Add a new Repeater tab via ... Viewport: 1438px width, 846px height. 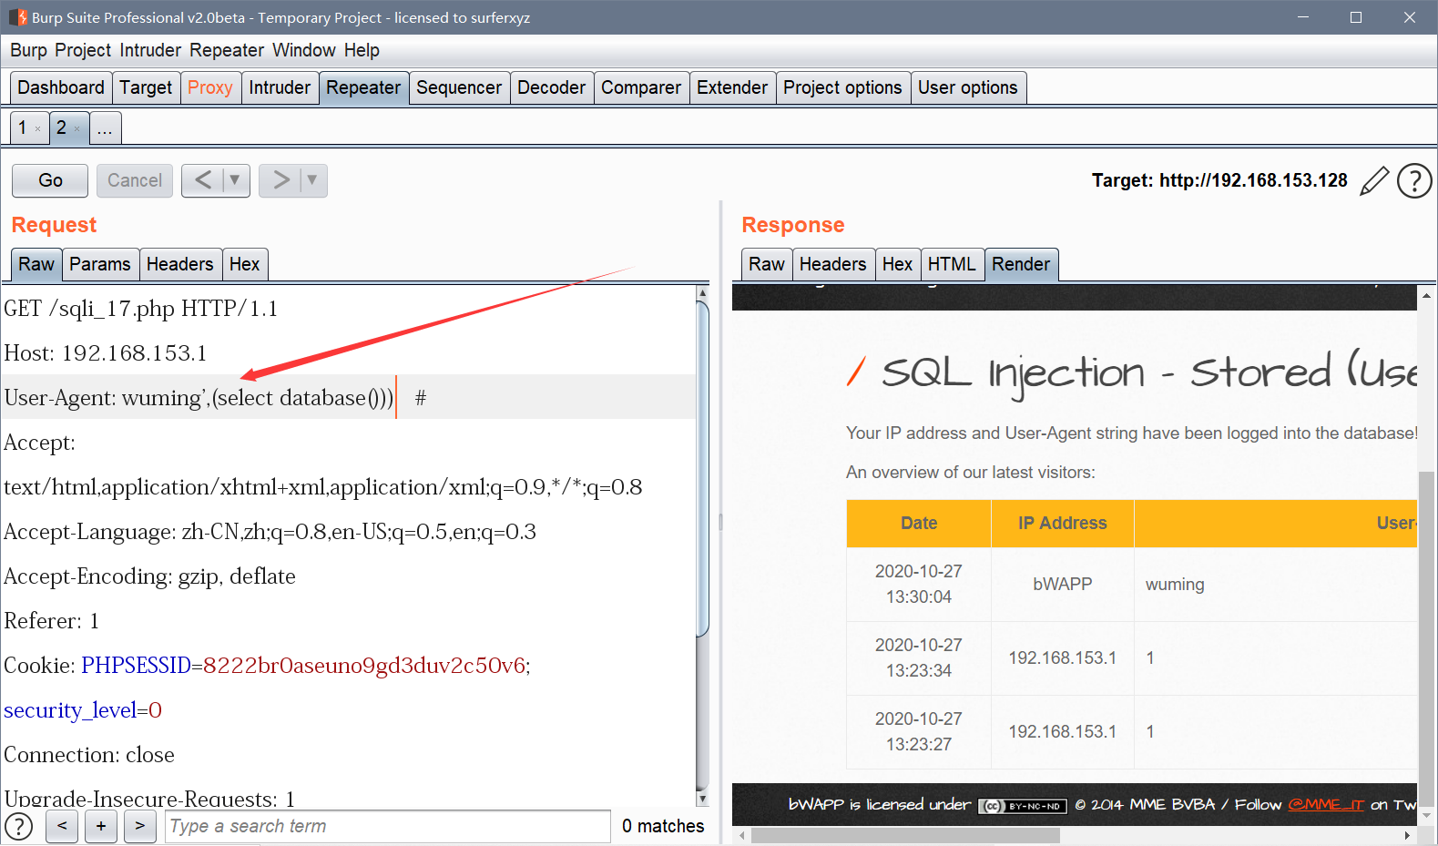pyautogui.click(x=105, y=127)
